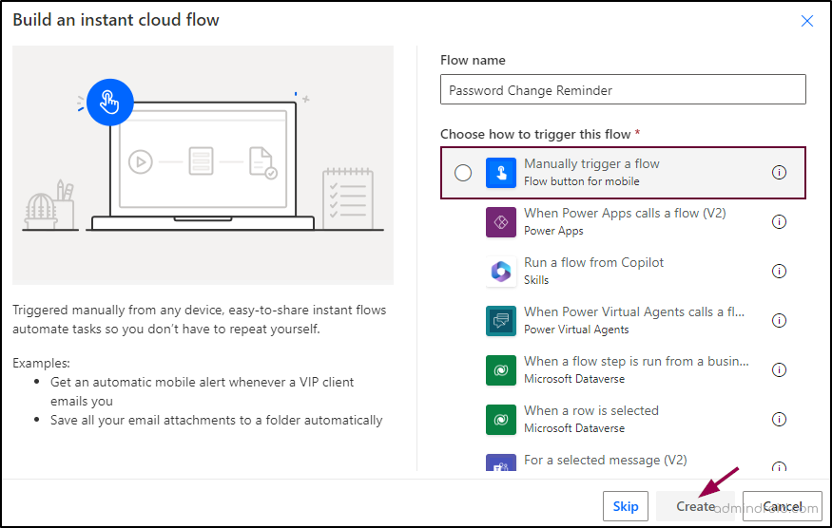Show info for Power Virtual Agents trigger
This screenshot has height=528, width=832.
[x=779, y=321]
